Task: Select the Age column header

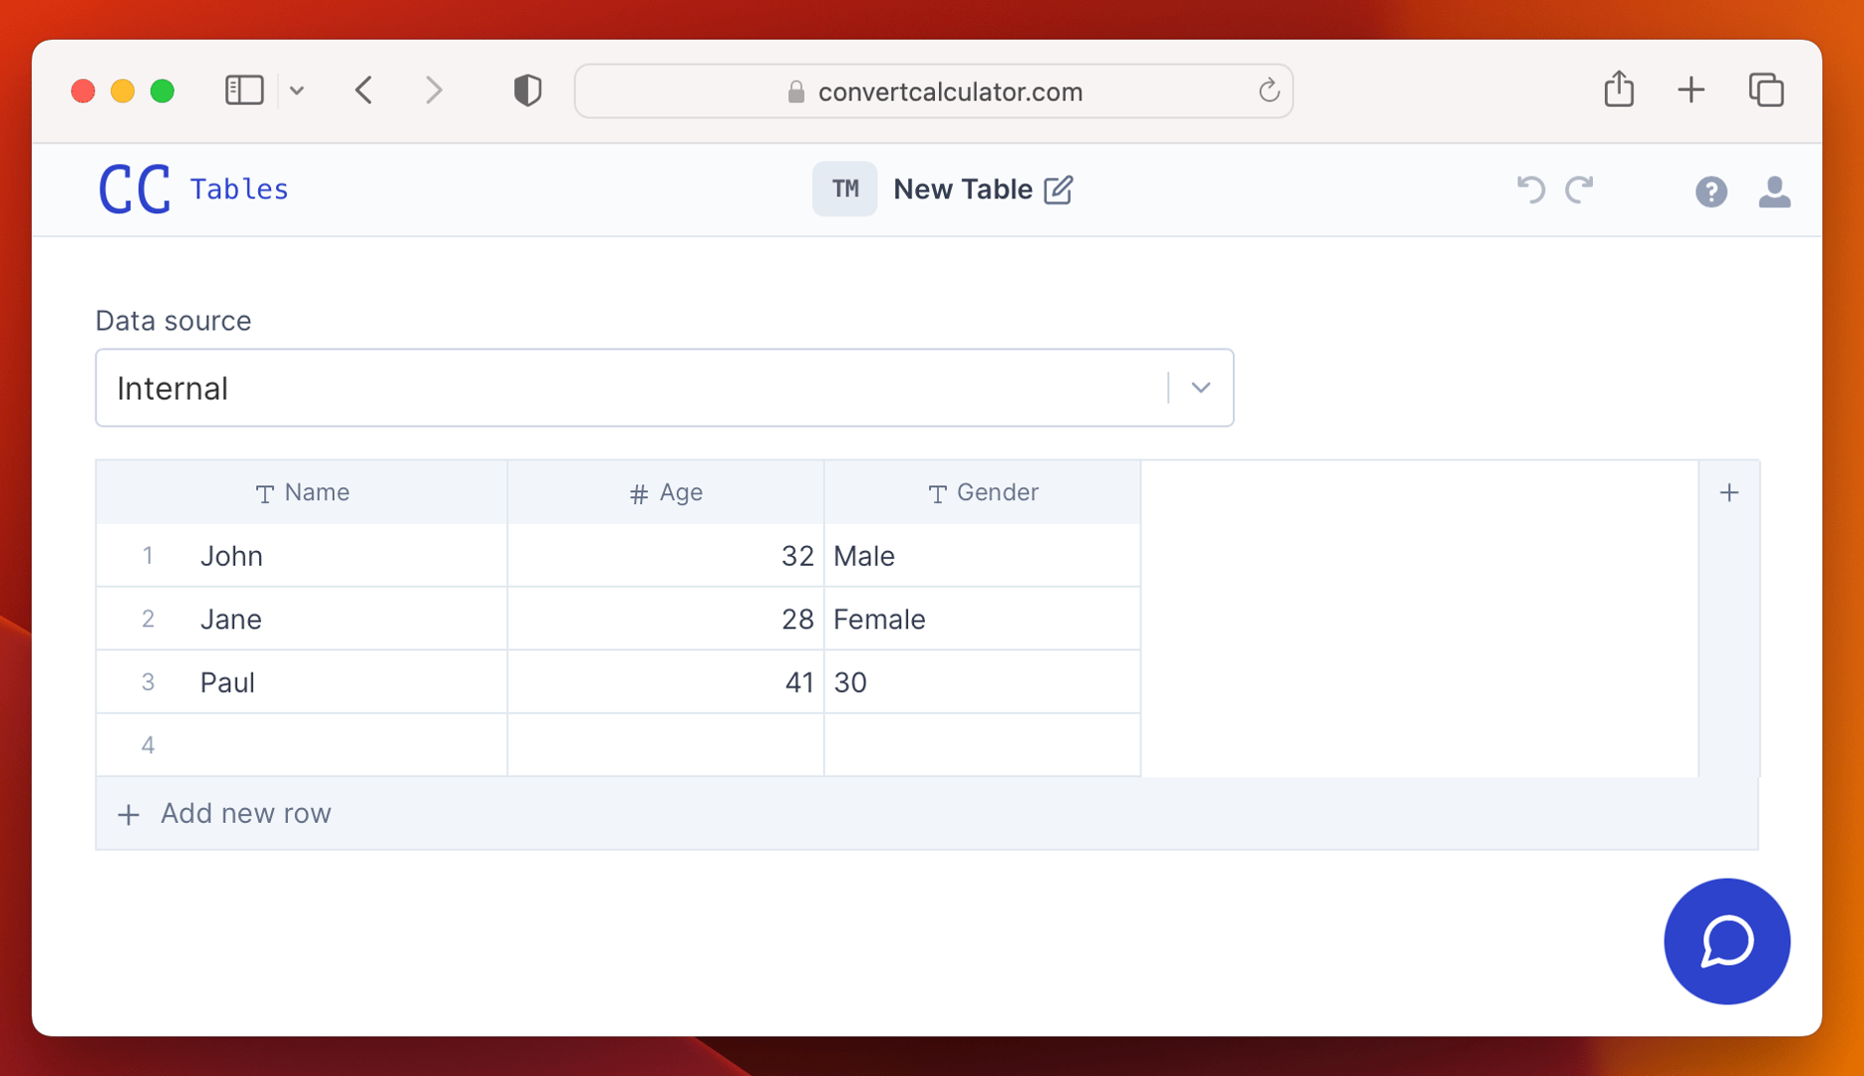Action: (x=666, y=492)
